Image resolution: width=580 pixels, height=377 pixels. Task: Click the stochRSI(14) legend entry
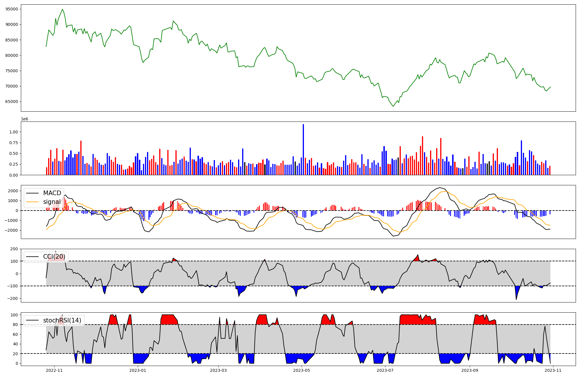(x=62, y=320)
